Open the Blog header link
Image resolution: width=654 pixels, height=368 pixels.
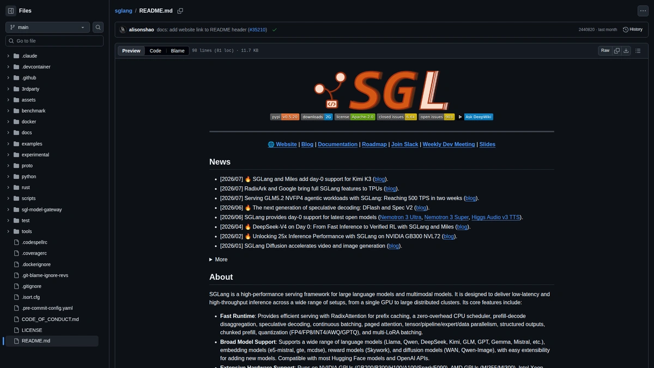(307, 144)
